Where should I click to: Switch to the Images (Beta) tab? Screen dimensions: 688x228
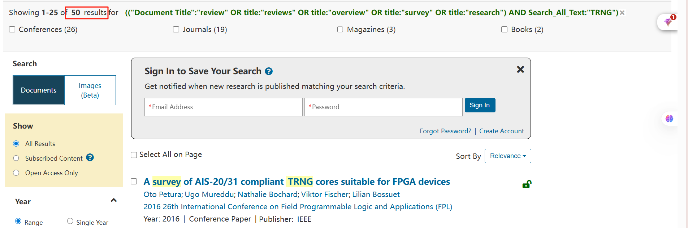pyautogui.click(x=90, y=90)
